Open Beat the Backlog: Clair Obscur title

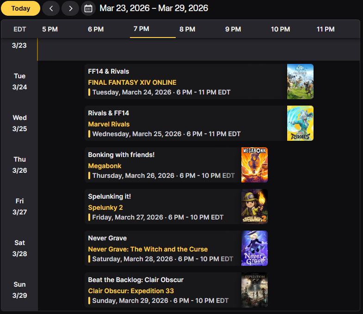pos(135,280)
